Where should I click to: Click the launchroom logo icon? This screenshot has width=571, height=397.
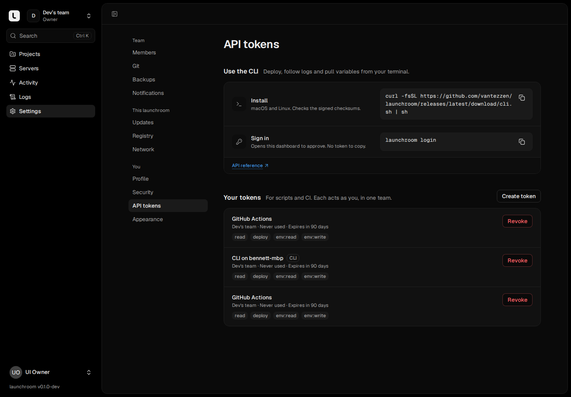point(14,16)
